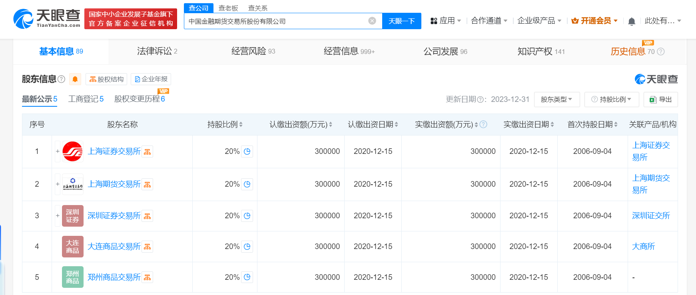Image resolution: width=696 pixels, height=295 pixels.
Task: Clear the search box text
Action: pyautogui.click(x=372, y=21)
